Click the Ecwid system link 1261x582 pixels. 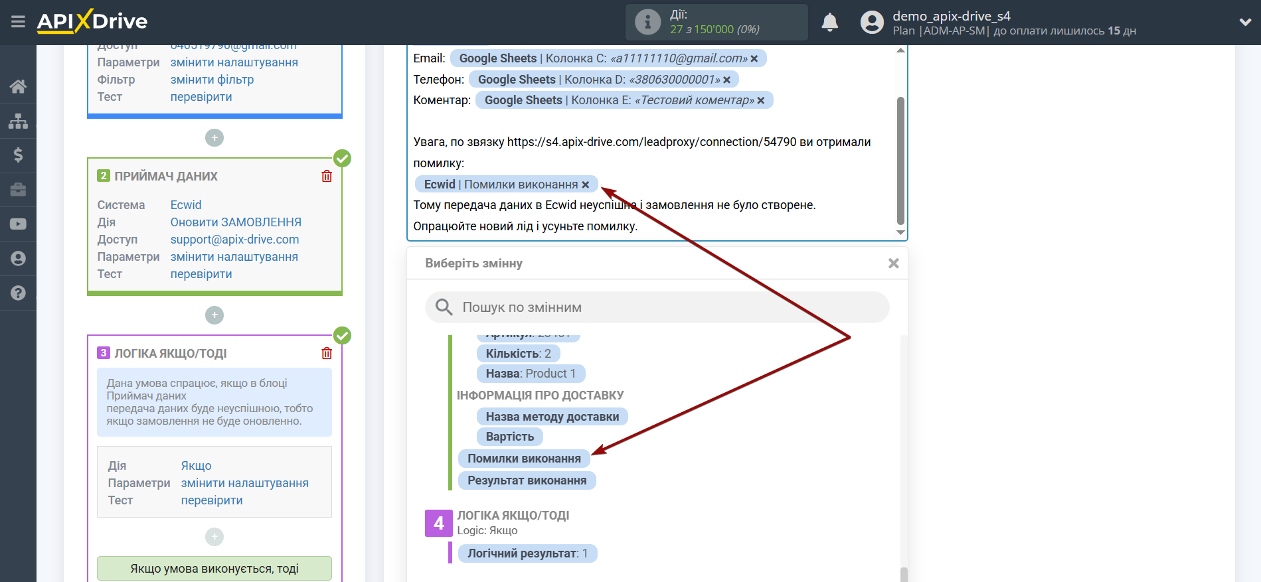pos(186,205)
